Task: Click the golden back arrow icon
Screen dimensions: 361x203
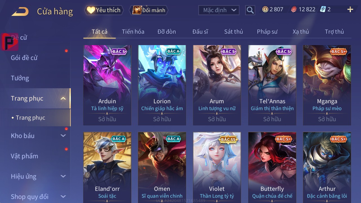Action: coord(20,12)
